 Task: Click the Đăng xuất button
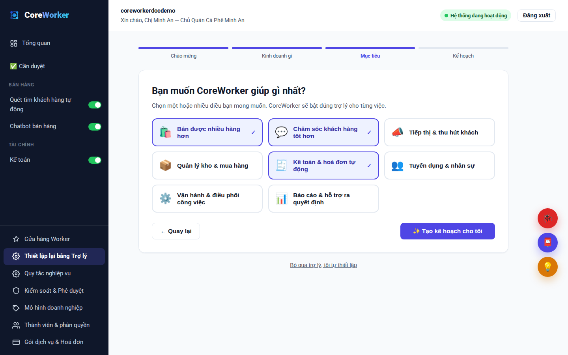536,15
